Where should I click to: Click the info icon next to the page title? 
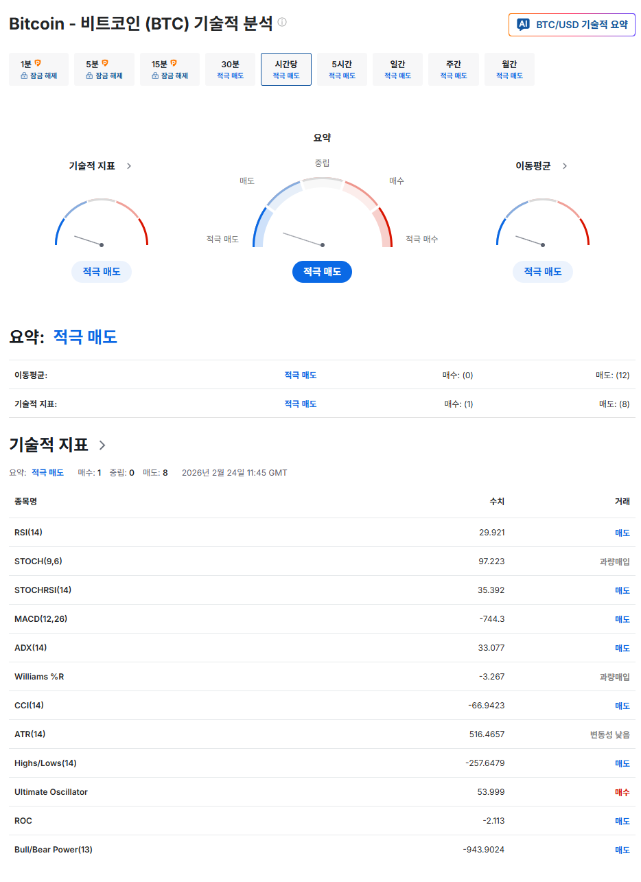282,22
